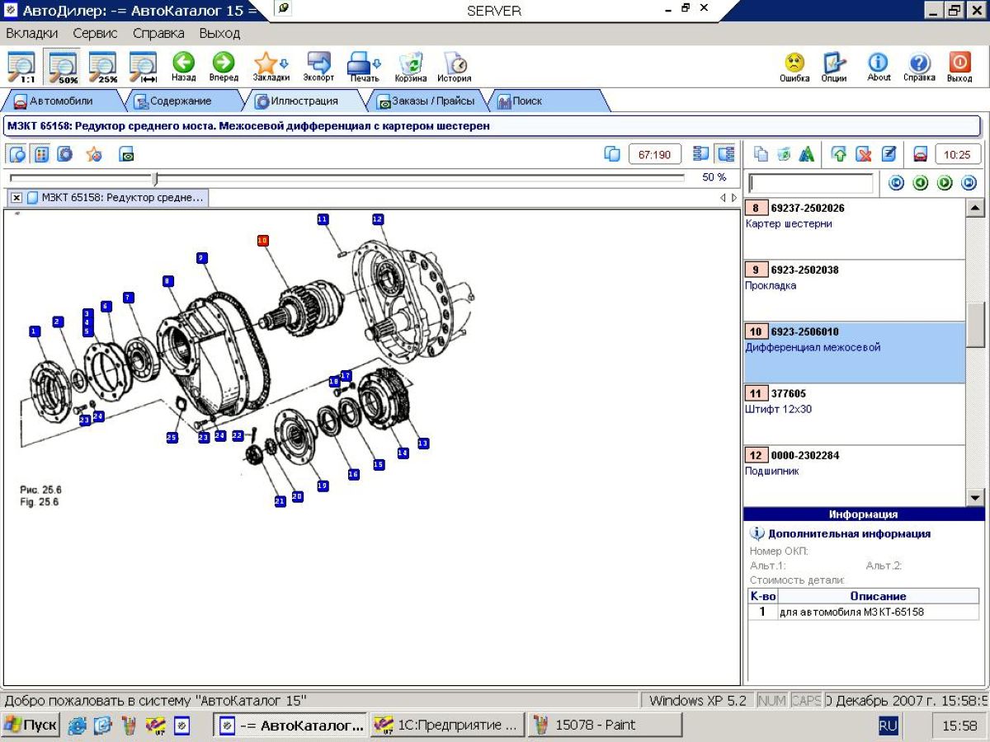
Task: Open the Windows Пуск start button
Action: click(31, 726)
